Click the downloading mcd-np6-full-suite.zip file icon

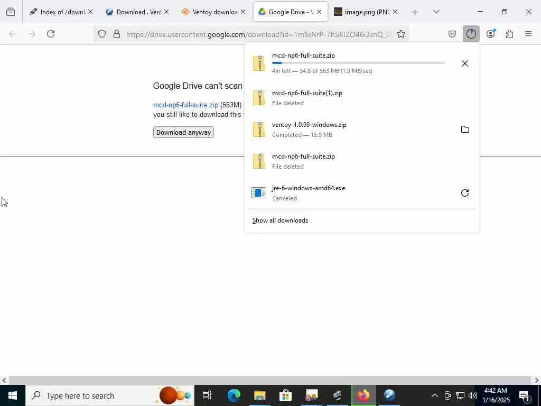pyautogui.click(x=259, y=63)
